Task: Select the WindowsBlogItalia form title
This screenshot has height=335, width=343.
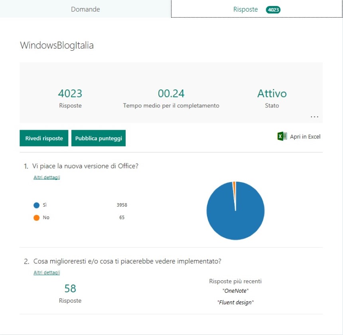Action: coord(57,46)
